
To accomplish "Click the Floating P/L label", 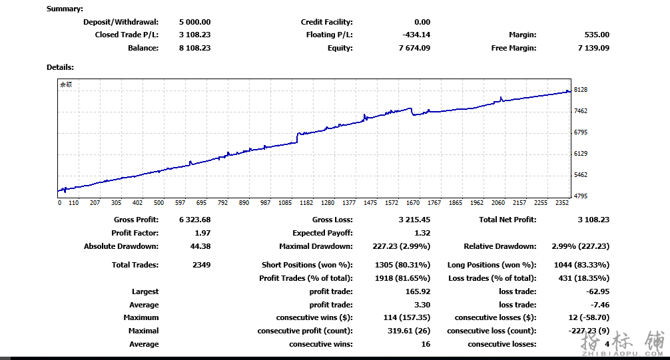I will point(330,35).
